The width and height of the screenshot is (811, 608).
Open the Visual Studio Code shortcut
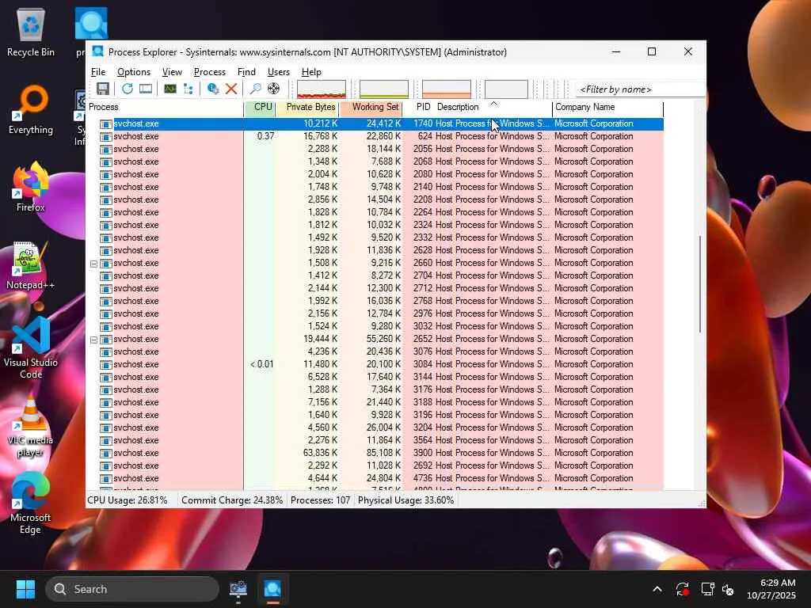31,348
